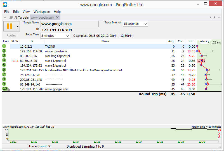Click the Graph time = 10 minutes label
This screenshot has width=224, height=151.
point(207,127)
